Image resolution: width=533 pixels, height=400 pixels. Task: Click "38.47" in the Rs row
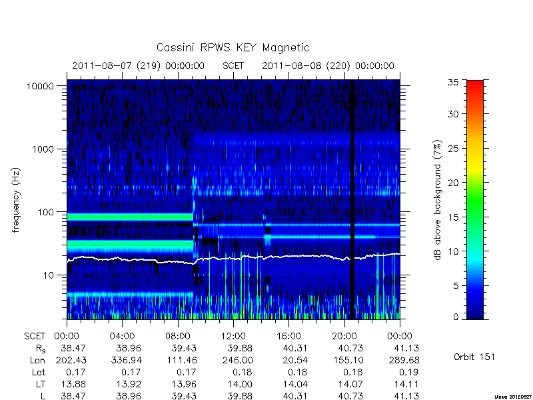pyautogui.click(x=73, y=348)
